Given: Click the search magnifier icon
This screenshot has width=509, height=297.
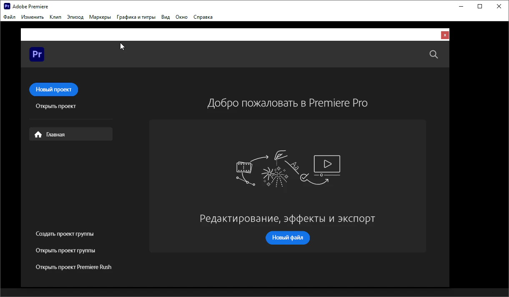Looking at the screenshot, I should (434, 54).
